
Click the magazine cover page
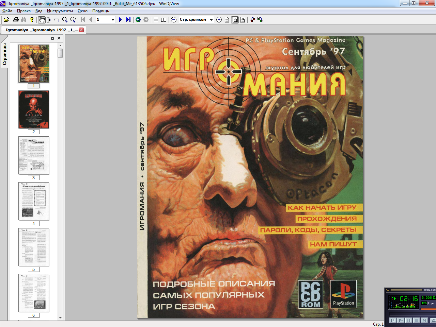(x=250, y=177)
